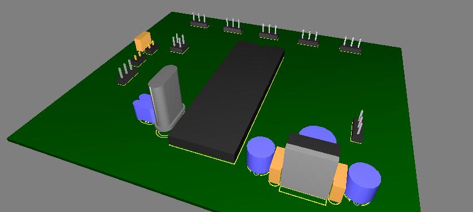Select the orange block left of the regulator
The image size is (473, 212).
click(276, 165)
